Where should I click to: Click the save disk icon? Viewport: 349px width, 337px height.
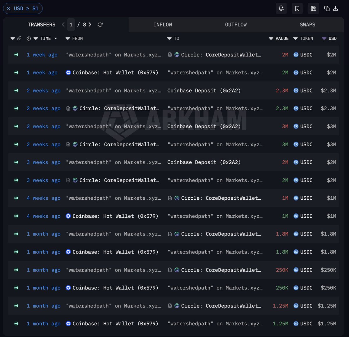[314, 8]
